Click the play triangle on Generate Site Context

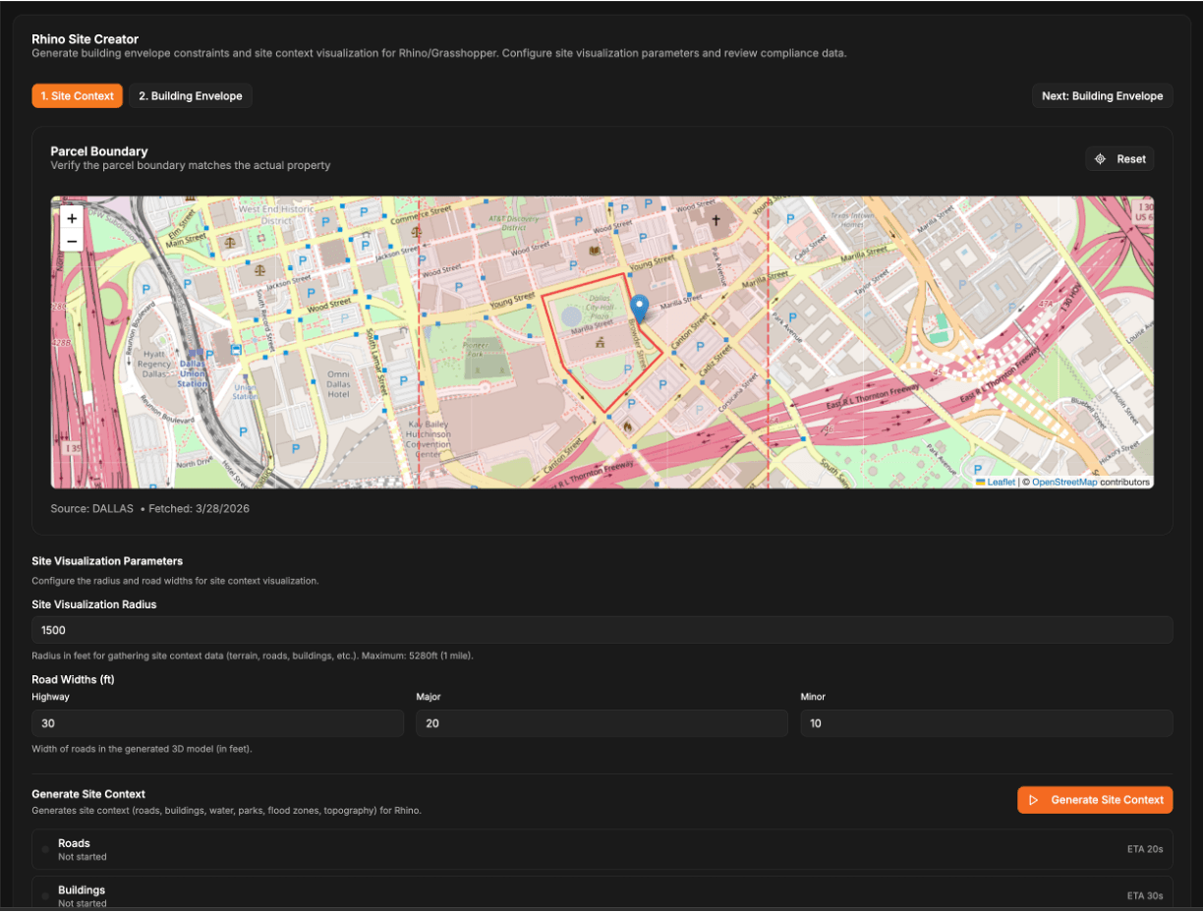pyautogui.click(x=1035, y=800)
